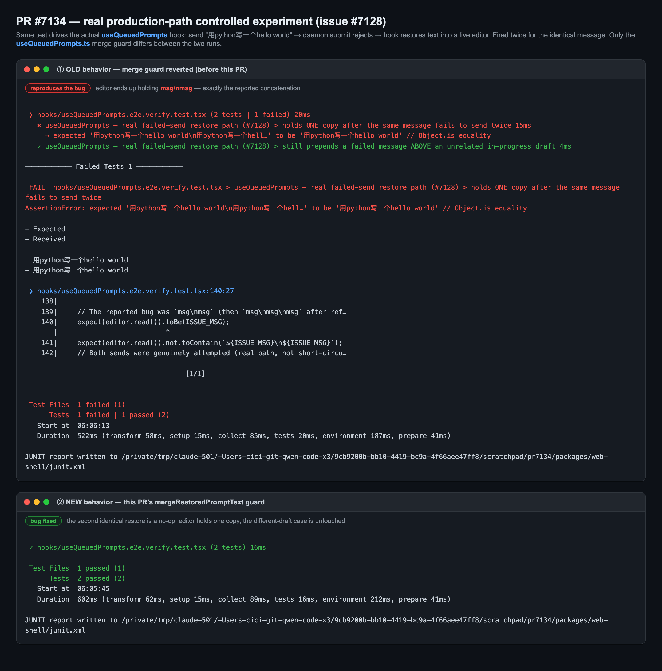The height and width of the screenshot is (671, 662).
Task: Click the 'reproduces the bug' red badge
Action: tap(58, 88)
